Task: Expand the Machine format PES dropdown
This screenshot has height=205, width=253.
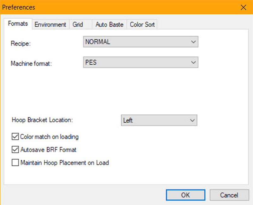Action: click(140, 62)
